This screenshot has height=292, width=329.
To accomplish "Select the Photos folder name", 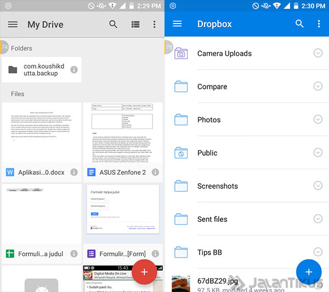I will click(209, 119).
